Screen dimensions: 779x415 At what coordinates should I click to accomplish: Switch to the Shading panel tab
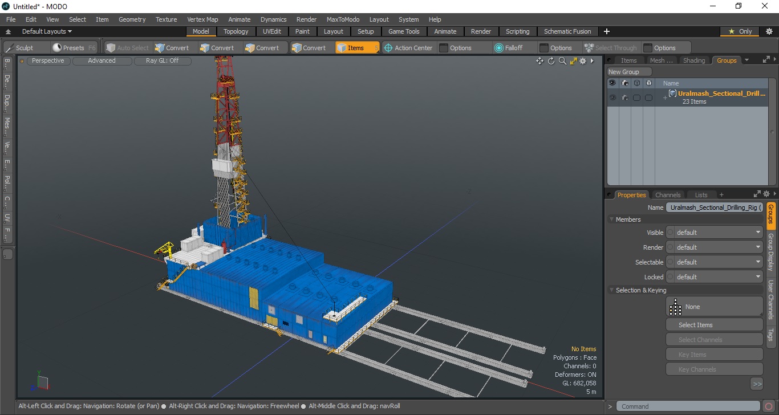tap(694, 60)
